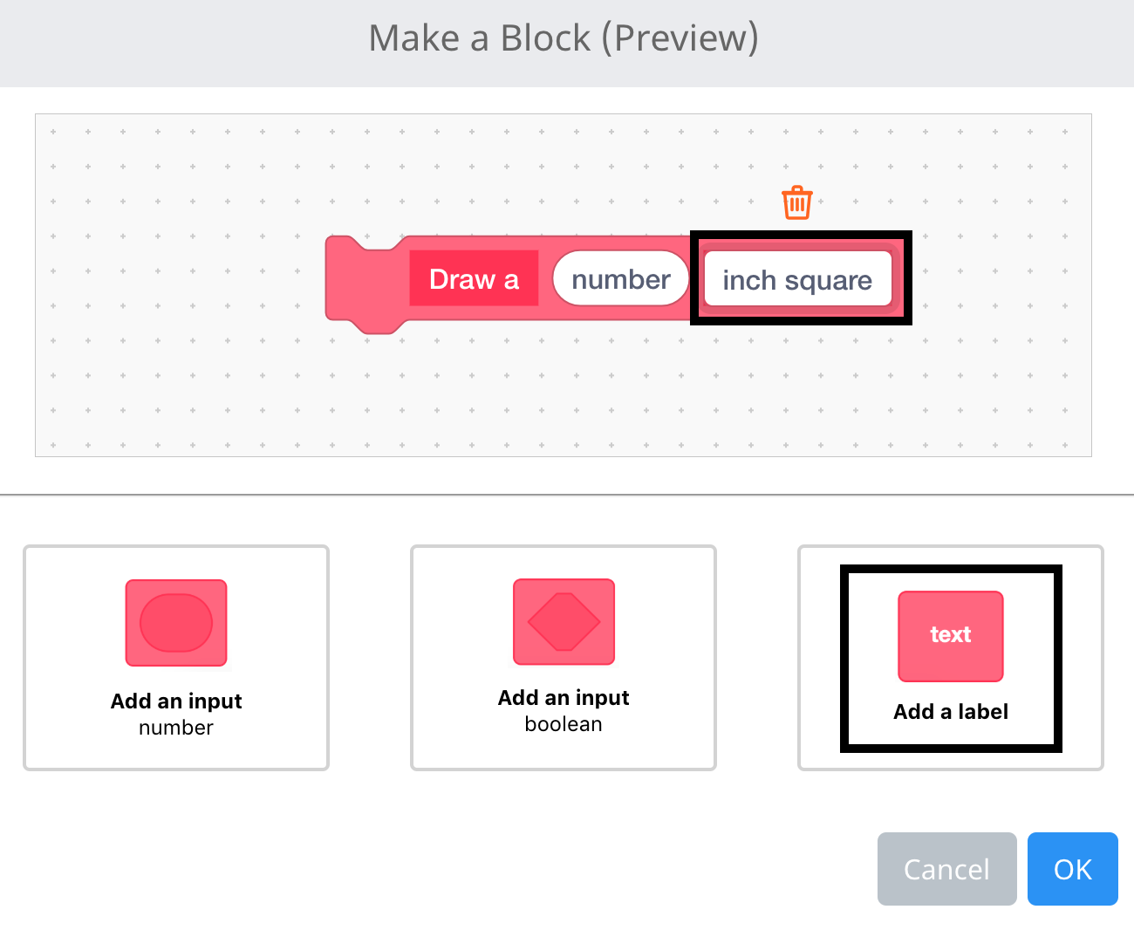Delete the selected label using the trash icon
The height and width of the screenshot is (937, 1134).
[x=796, y=202]
